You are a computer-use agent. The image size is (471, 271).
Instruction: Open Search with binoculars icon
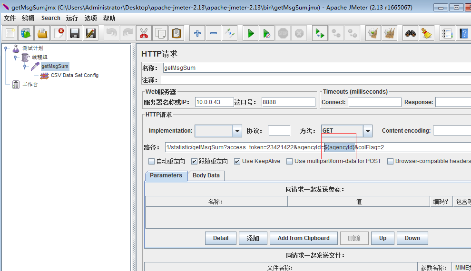click(410, 33)
